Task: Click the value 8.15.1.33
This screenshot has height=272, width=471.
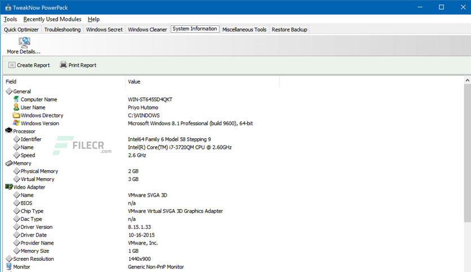Action: [x=139, y=227]
